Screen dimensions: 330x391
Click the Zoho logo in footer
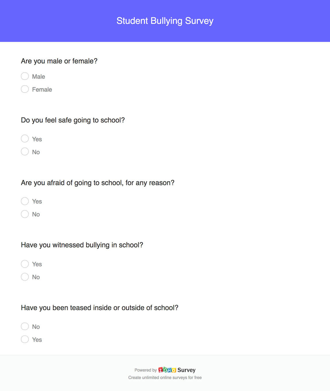(x=167, y=370)
